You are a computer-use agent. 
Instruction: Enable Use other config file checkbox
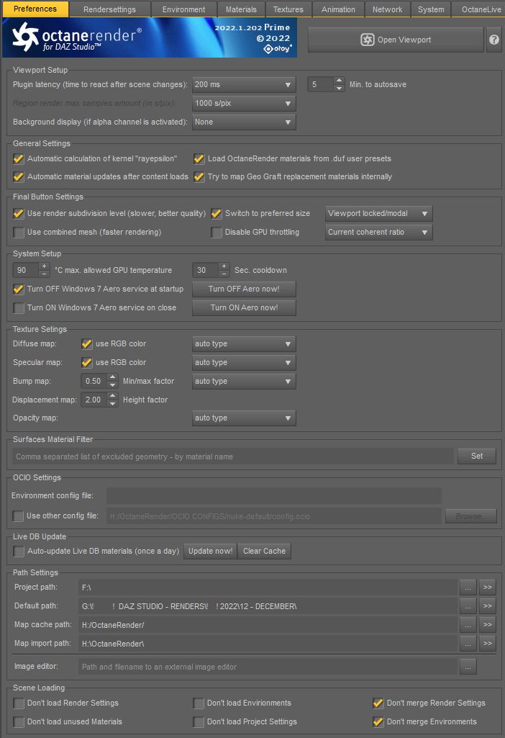click(18, 516)
